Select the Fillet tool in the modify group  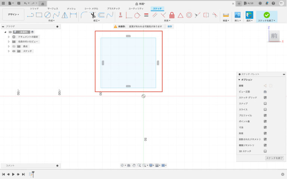84,15
